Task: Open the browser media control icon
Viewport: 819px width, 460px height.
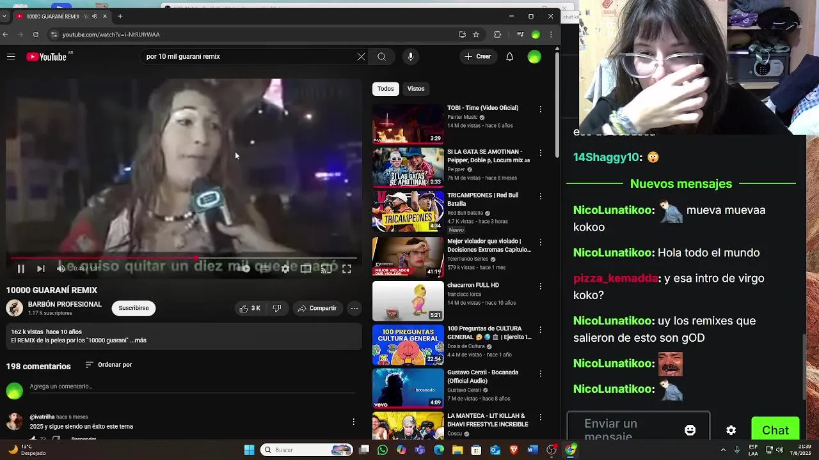Action: pyautogui.click(x=520, y=34)
